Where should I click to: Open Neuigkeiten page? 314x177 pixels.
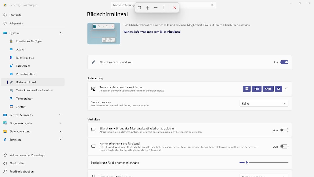(33, 163)
